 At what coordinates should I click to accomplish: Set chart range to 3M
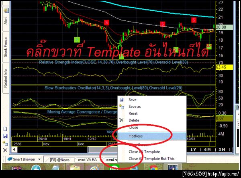(222, 150)
